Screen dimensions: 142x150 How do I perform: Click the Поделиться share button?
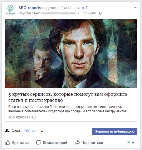[x=89, y=143]
